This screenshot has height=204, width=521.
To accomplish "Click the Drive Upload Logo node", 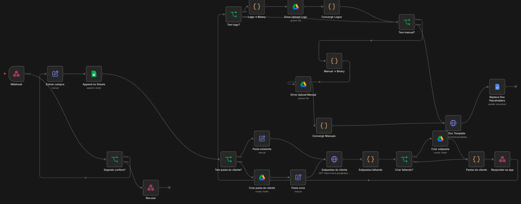I will (x=295, y=7).
